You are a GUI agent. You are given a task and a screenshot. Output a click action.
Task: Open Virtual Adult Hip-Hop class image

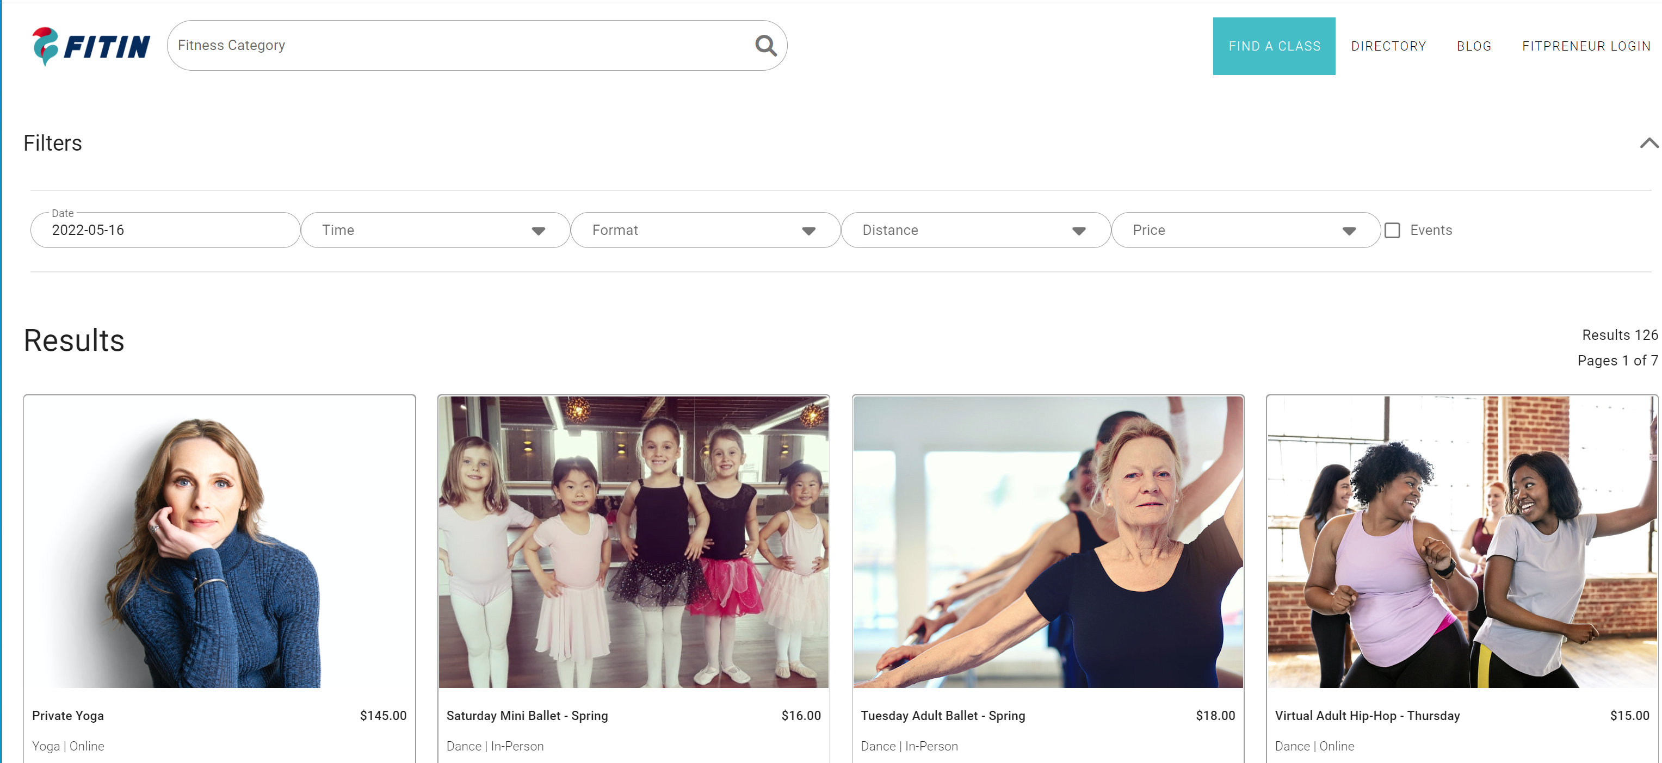point(1461,542)
